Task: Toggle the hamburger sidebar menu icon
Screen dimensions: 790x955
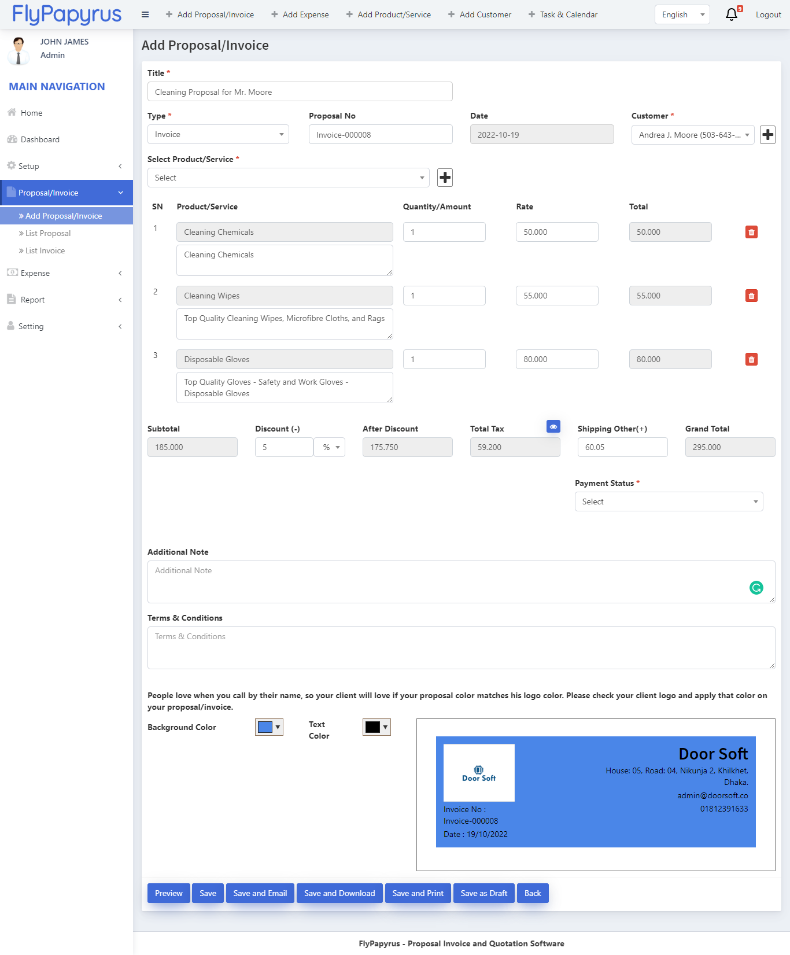Action: coord(145,14)
